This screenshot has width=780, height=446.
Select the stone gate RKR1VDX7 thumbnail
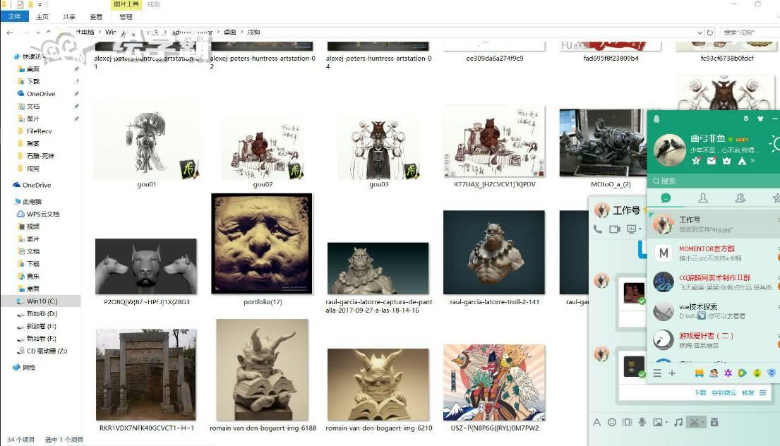pyautogui.click(x=145, y=375)
